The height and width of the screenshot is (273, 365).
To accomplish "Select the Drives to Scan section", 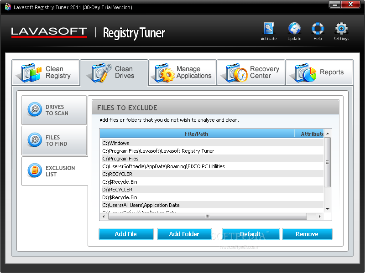I will 54,110.
